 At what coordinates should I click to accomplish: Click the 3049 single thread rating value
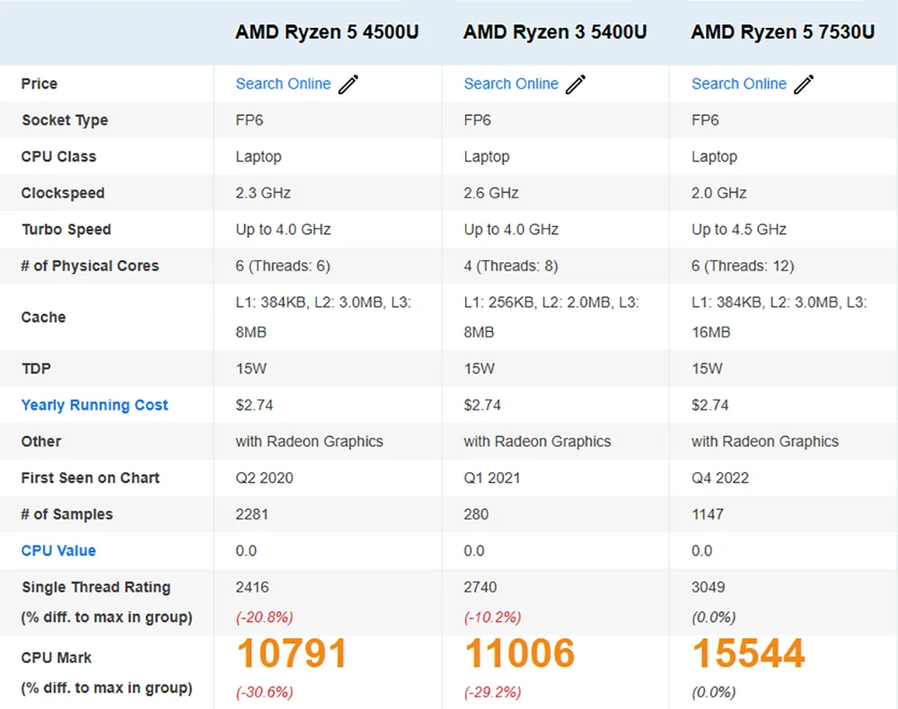point(709,588)
